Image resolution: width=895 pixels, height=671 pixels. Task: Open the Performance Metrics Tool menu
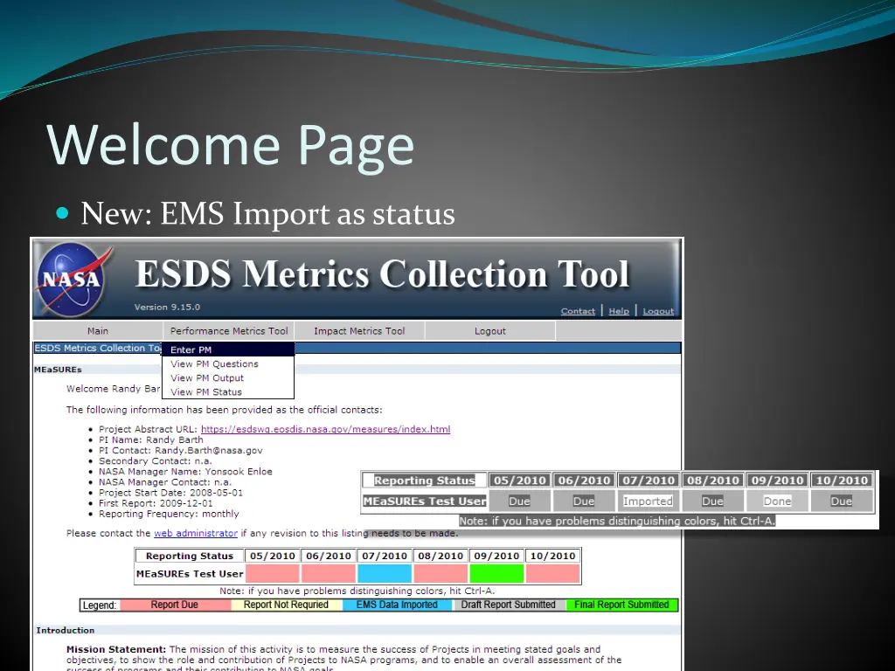229,331
